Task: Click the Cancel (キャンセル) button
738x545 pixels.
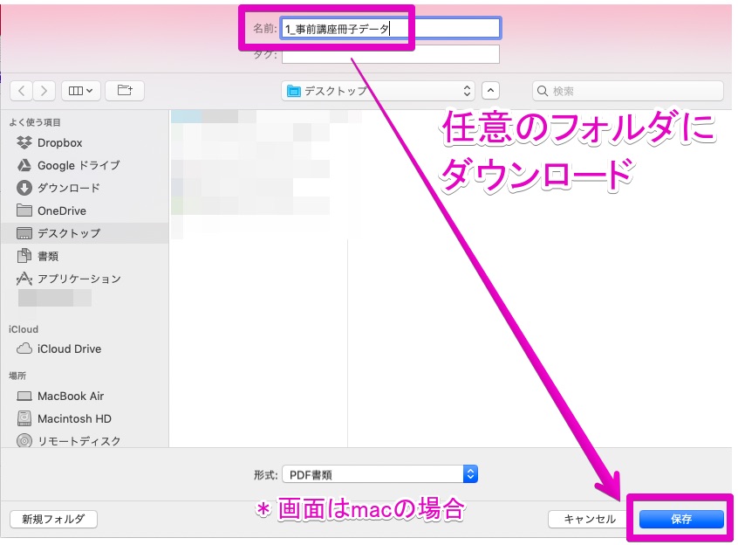Action: pos(590,519)
